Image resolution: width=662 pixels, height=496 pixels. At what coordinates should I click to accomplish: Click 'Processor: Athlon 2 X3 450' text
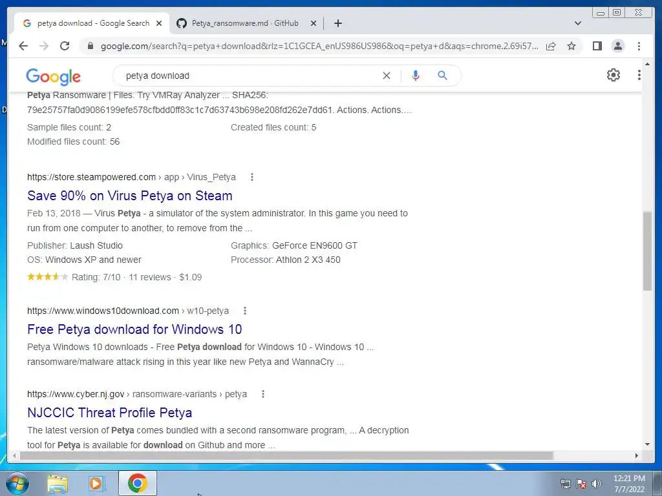tap(285, 260)
